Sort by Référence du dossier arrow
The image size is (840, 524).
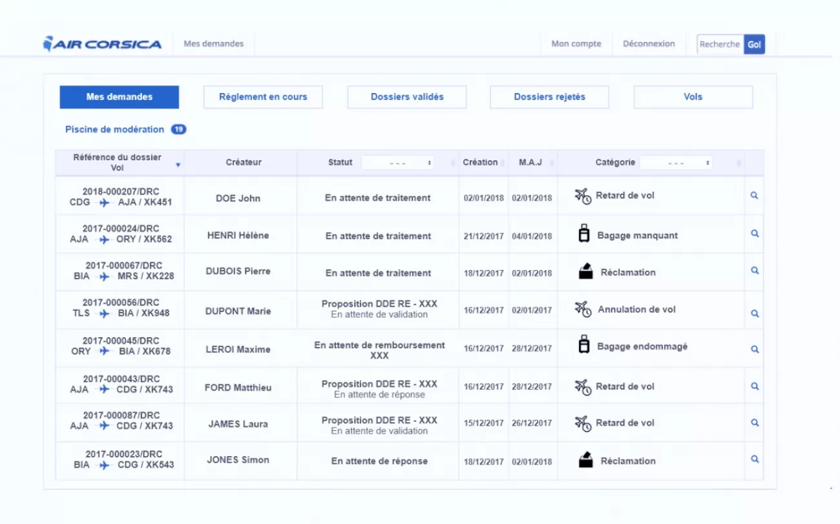[x=178, y=165]
